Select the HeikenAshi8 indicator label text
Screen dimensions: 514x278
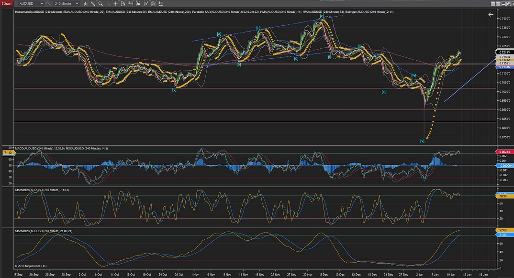(x=39, y=12)
